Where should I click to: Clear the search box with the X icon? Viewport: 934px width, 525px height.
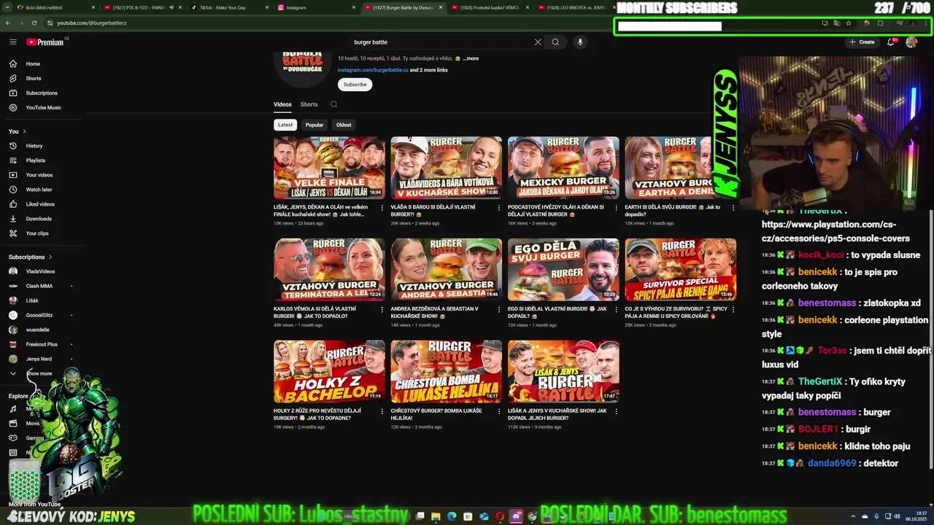(x=538, y=42)
